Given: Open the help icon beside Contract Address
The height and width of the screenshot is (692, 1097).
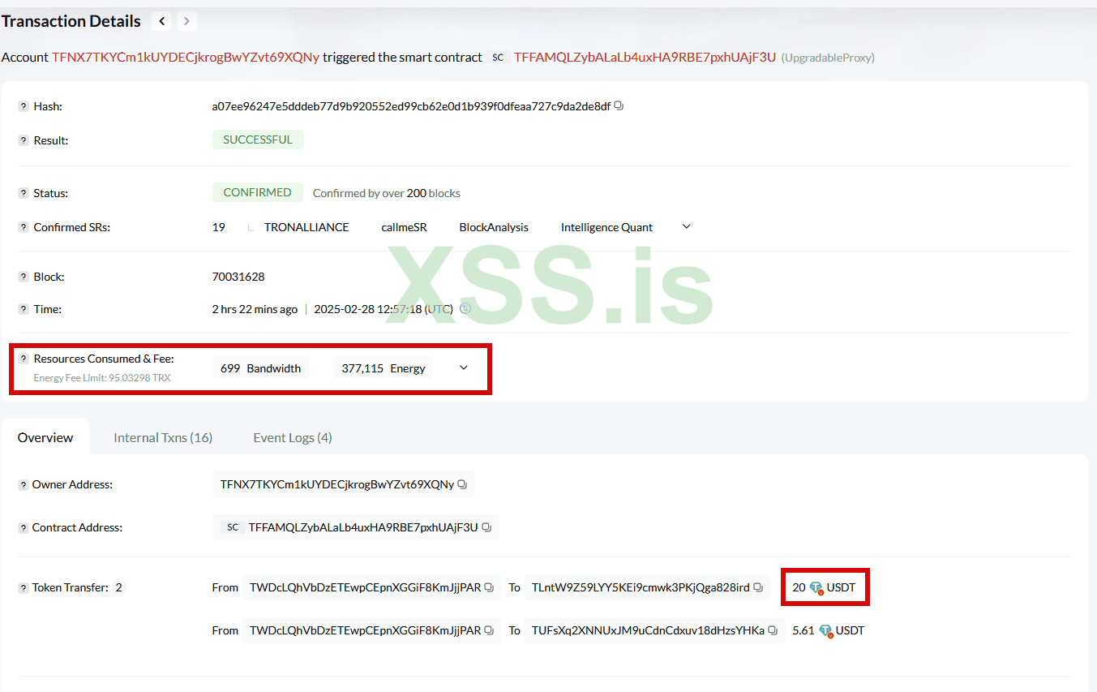Looking at the screenshot, I should [24, 527].
